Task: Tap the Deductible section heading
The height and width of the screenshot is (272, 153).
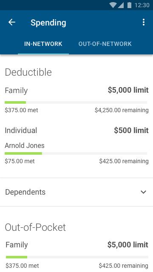Action: (x=28, y=72)
